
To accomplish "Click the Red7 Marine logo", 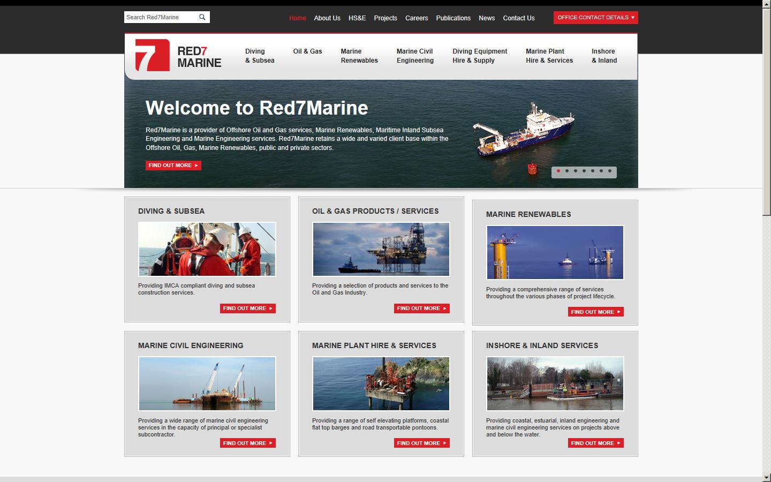I will [x=178, y=56].
